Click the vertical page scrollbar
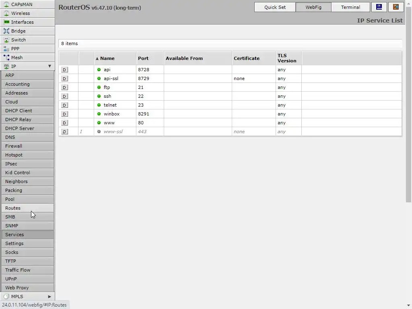Viewport: 412px width, 309px height. pyautogui.click(x=408, y=105)
